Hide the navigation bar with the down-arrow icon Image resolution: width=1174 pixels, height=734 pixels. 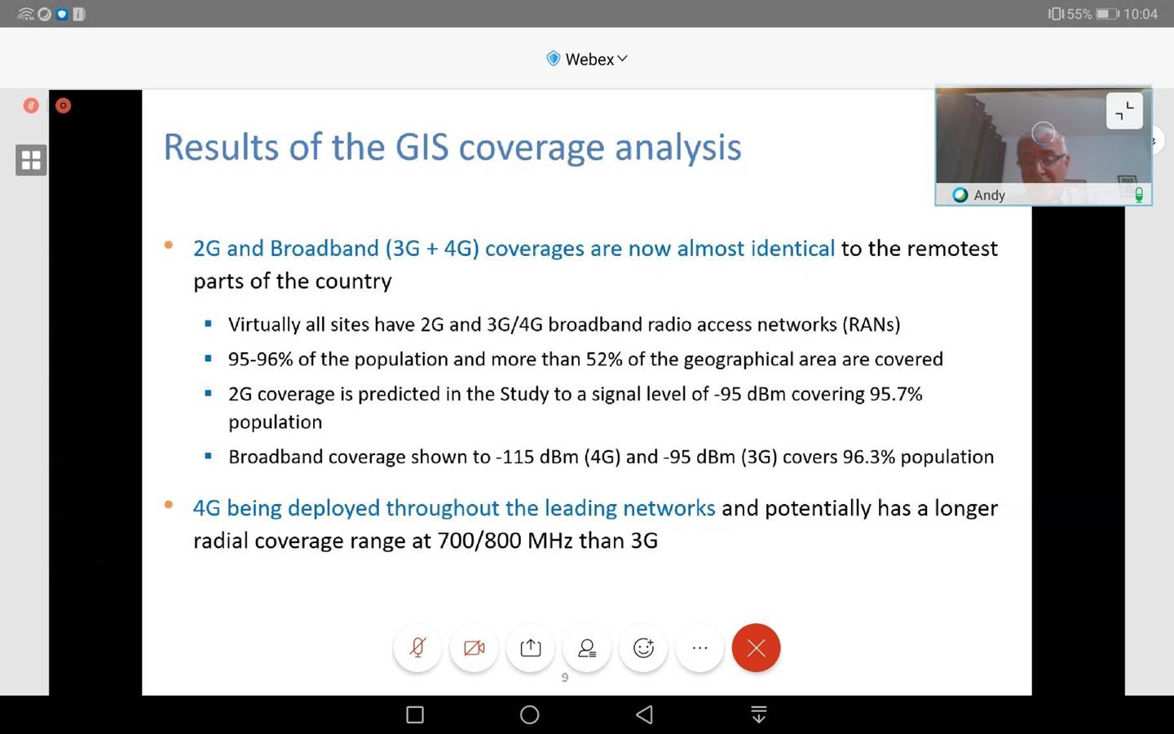[x=758, y=715]
